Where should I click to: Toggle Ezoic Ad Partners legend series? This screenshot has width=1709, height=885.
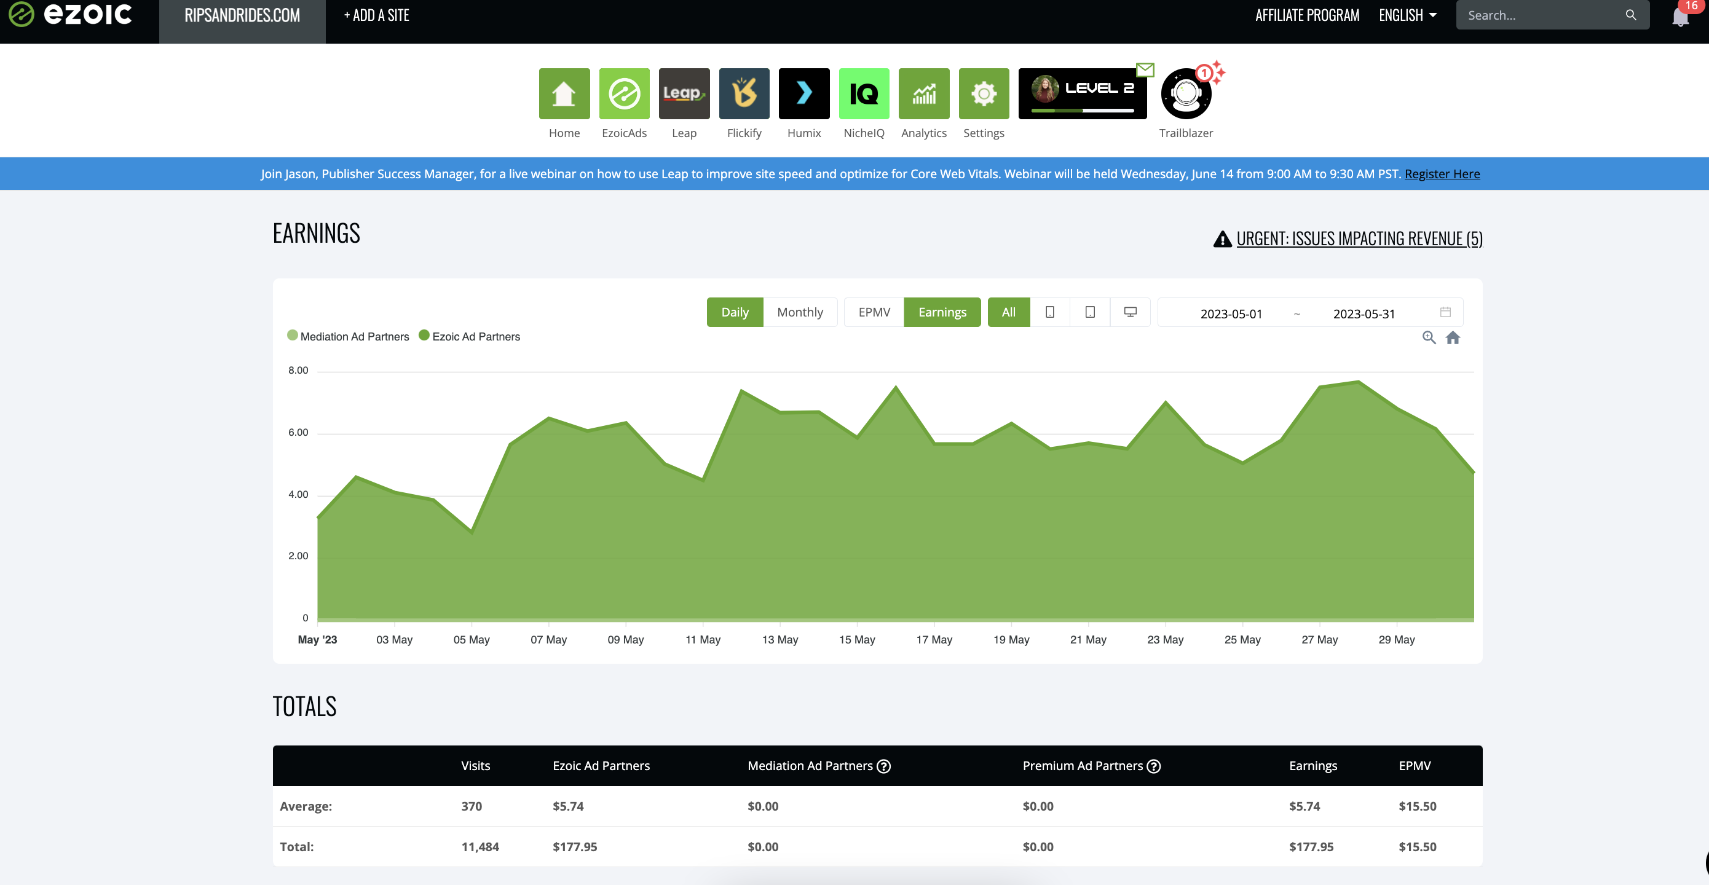point(469,336)
